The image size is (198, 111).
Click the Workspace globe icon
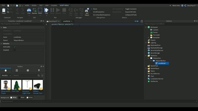point(149,27)
